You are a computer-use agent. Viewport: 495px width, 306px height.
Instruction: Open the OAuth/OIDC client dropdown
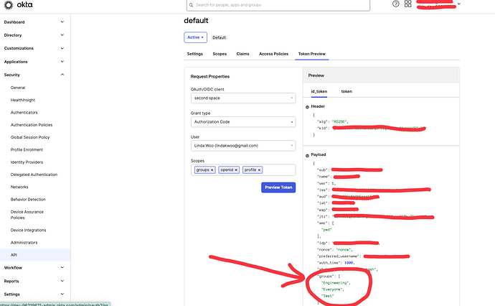[x=243, y=98]
